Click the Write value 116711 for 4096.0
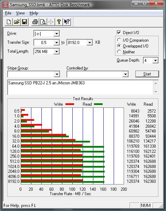 point(133,176)
